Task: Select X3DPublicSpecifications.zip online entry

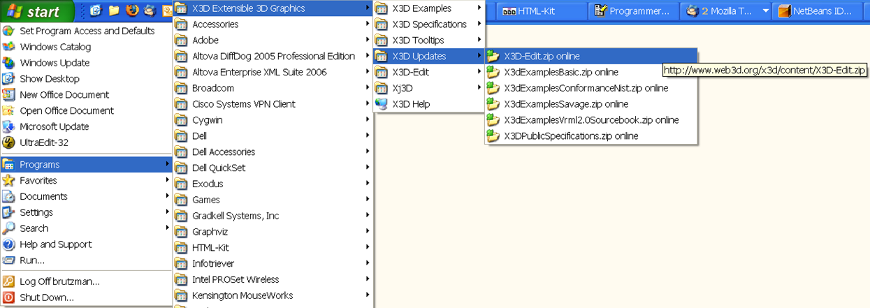Action: point(570,136)
